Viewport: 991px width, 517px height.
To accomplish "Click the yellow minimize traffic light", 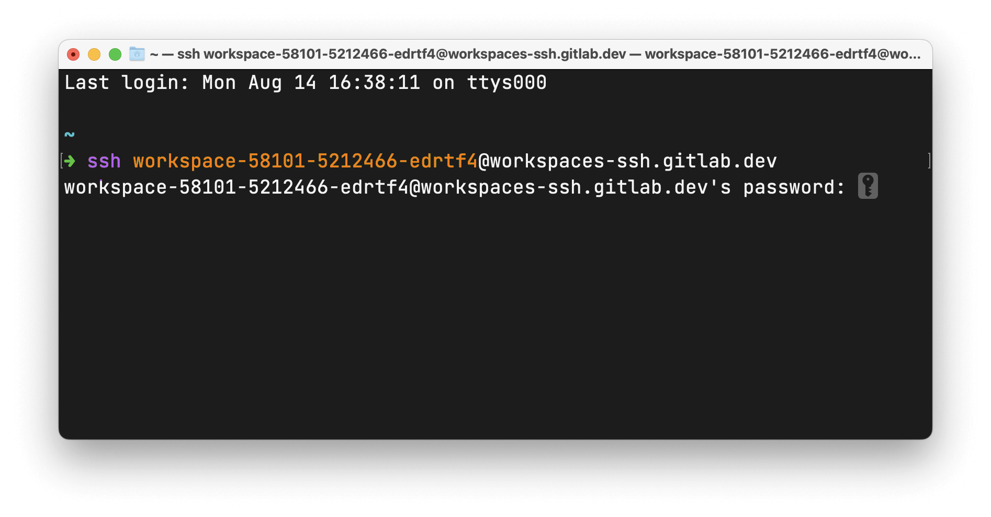I will [x=94, y=54].
